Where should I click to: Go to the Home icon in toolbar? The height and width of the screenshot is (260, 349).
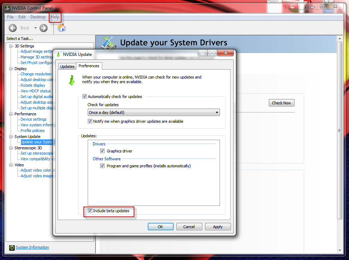point(62,28)
